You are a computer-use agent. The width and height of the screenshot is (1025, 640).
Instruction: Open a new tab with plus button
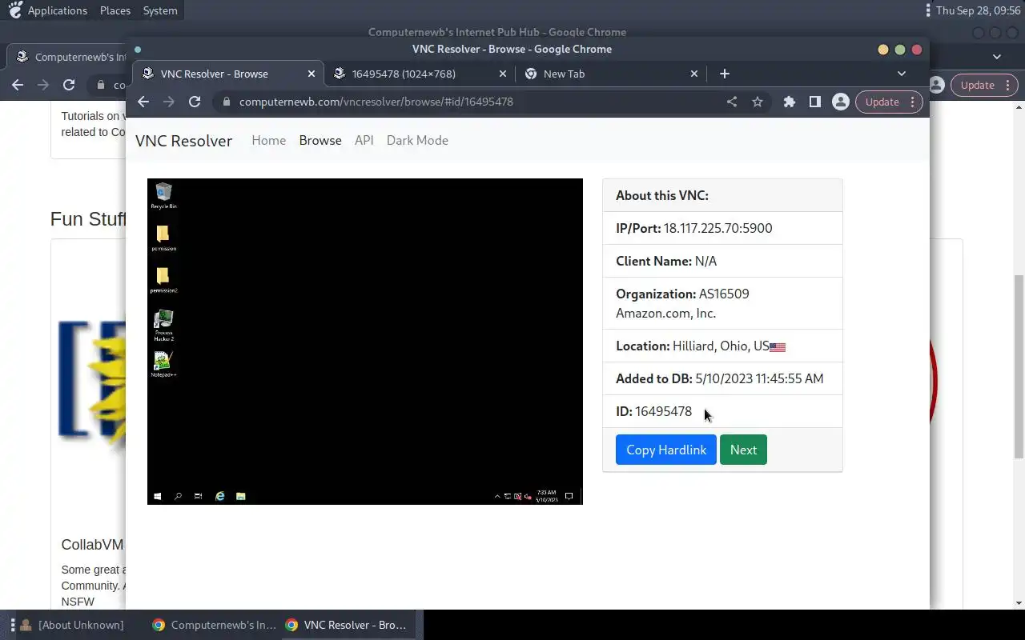725,74
